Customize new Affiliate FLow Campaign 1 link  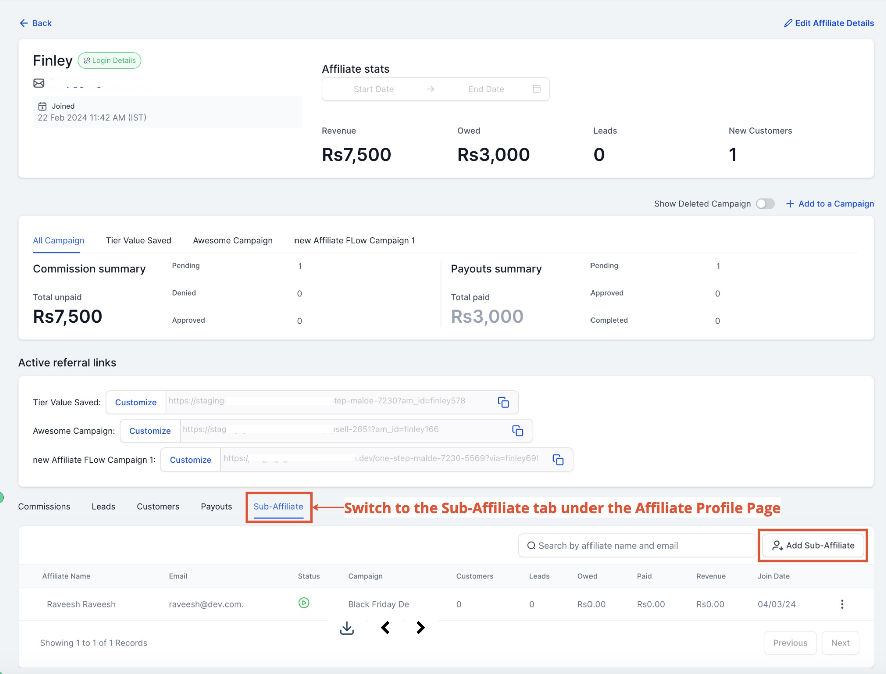[190, 460]
